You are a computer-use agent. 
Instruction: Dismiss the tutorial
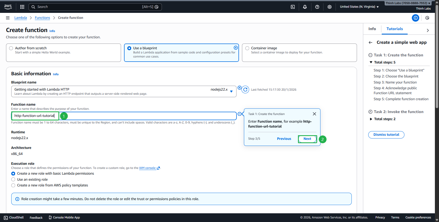click(x=386, y=135)
